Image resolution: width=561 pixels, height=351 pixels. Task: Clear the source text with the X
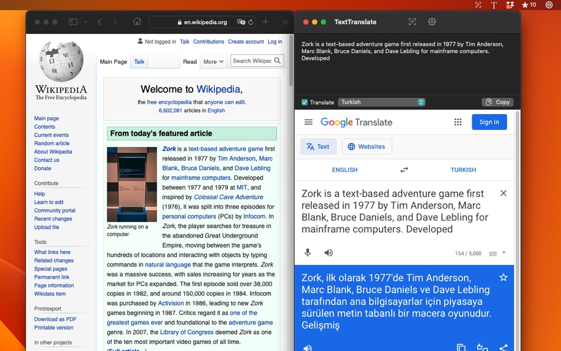pos(503,193)
